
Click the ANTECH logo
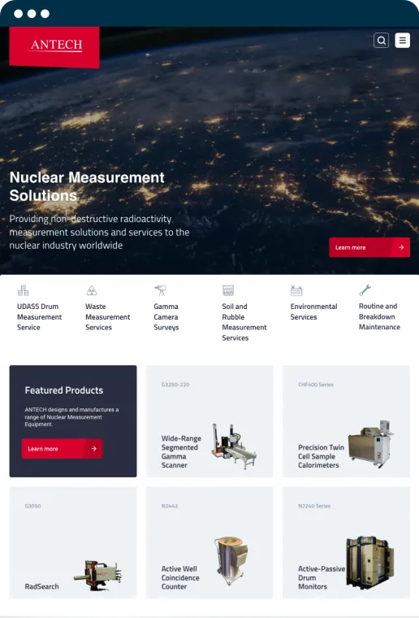pos(54,47)
